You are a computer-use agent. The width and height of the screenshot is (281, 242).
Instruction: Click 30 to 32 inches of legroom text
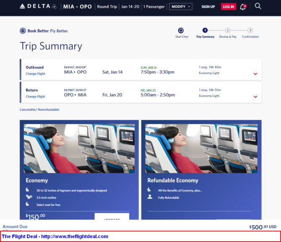pyautogui.click(x=72, y=190)
